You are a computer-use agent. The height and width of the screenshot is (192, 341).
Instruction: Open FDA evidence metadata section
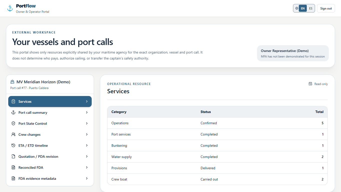50,178
